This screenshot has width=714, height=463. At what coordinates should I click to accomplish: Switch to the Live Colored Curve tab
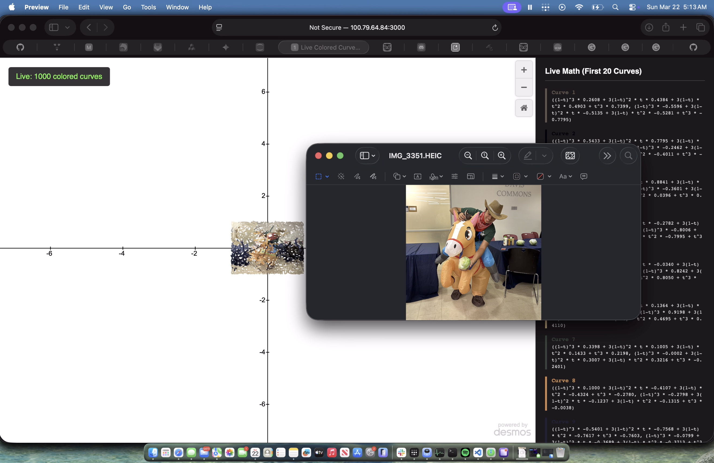323,47
